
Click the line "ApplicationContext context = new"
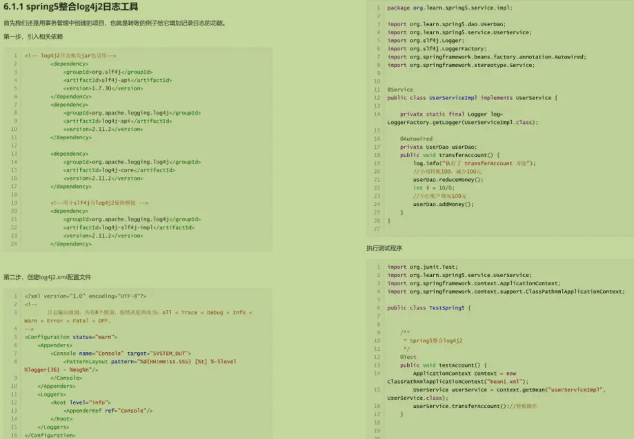click(464, 373)
